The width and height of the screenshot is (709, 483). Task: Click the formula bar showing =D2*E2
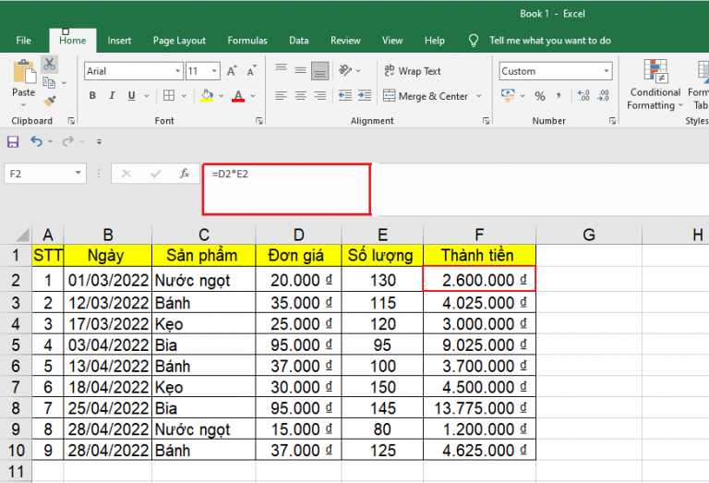click(x=287, y=188)
